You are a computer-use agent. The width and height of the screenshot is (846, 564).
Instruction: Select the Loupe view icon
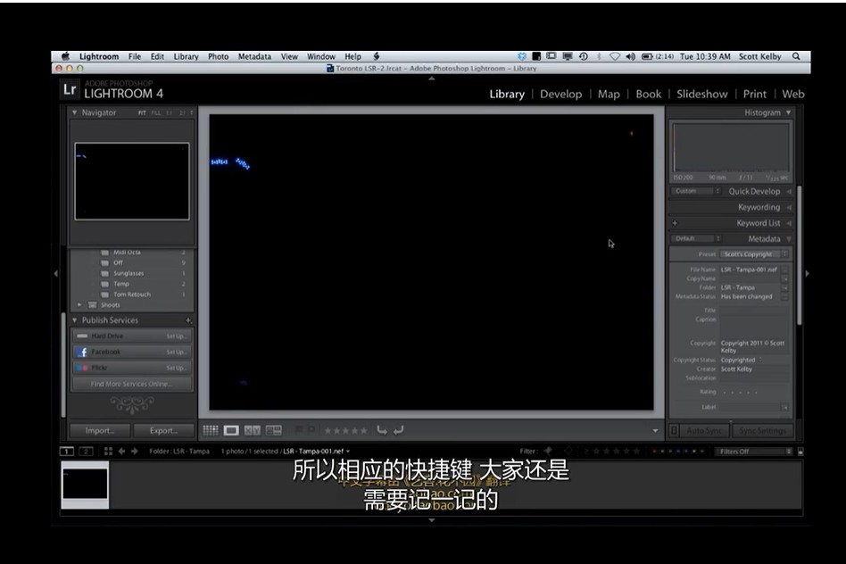point(232,430)
